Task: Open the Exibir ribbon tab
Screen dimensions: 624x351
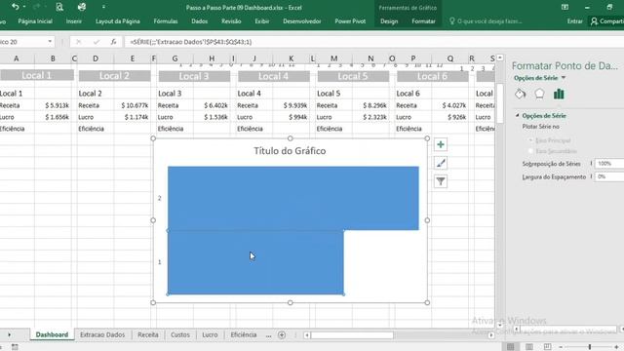Action: 262,21
